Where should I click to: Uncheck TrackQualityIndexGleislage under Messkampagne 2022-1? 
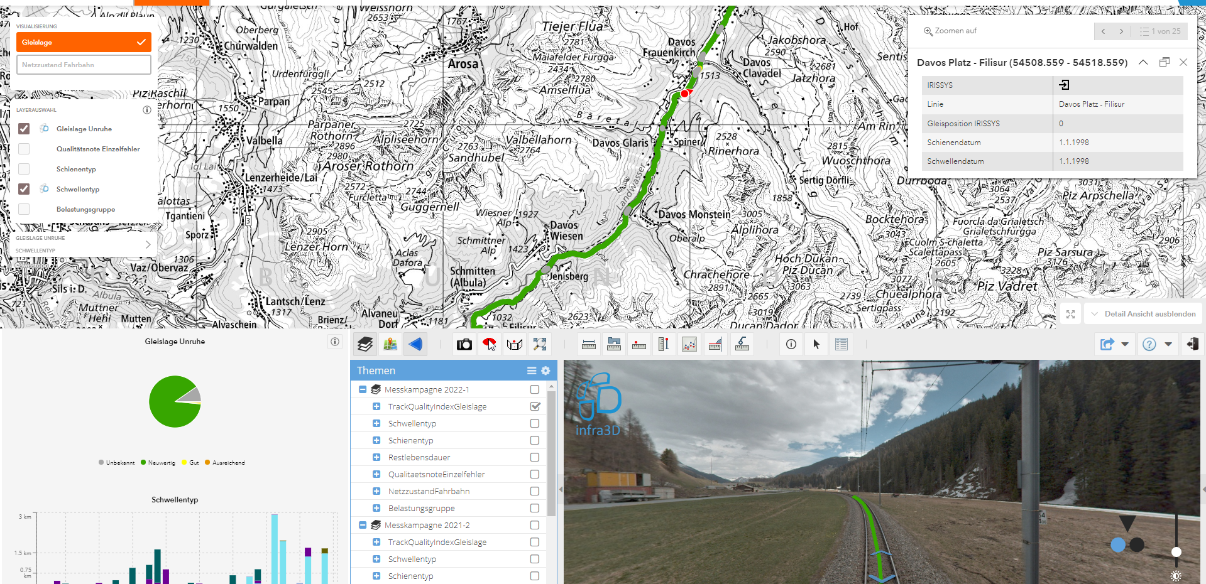(x=535, y=406)
